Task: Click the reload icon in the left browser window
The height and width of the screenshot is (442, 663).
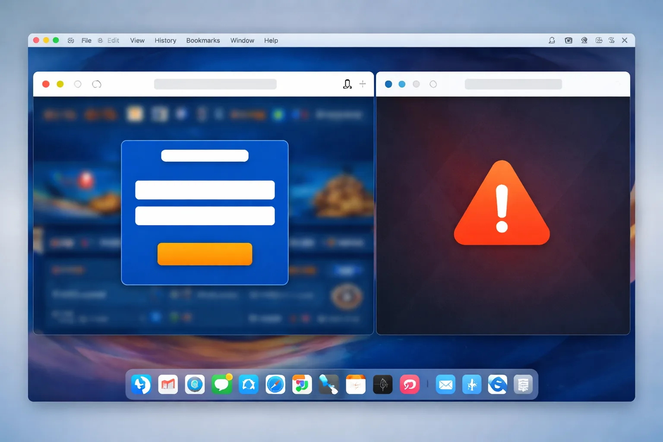Action: tap(97, 84)
